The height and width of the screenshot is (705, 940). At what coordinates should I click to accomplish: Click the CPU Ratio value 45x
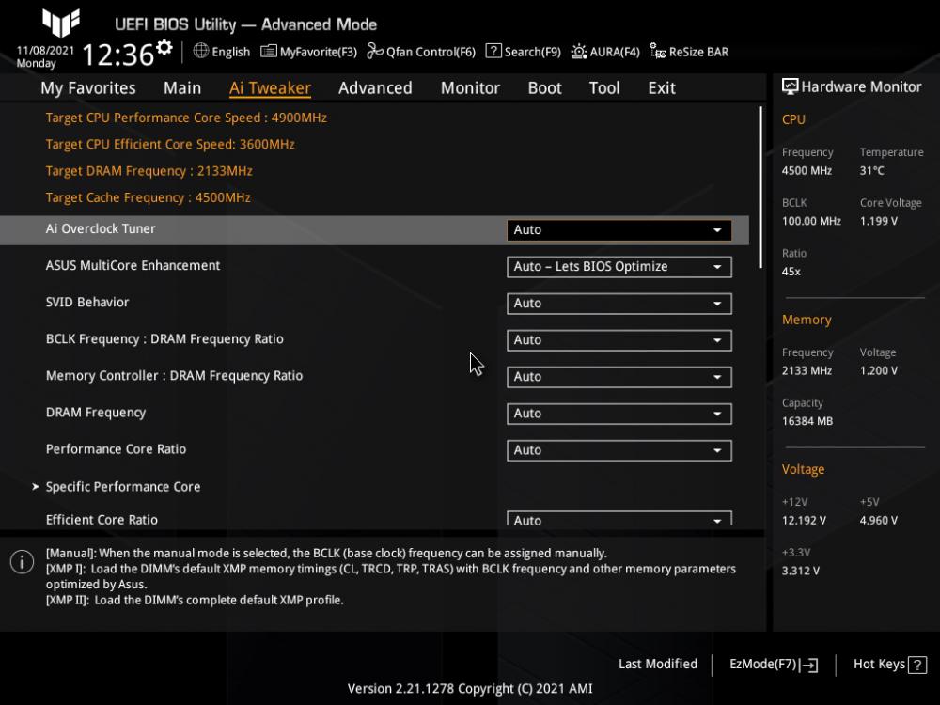pyautogui.click(x=791, y=272)
